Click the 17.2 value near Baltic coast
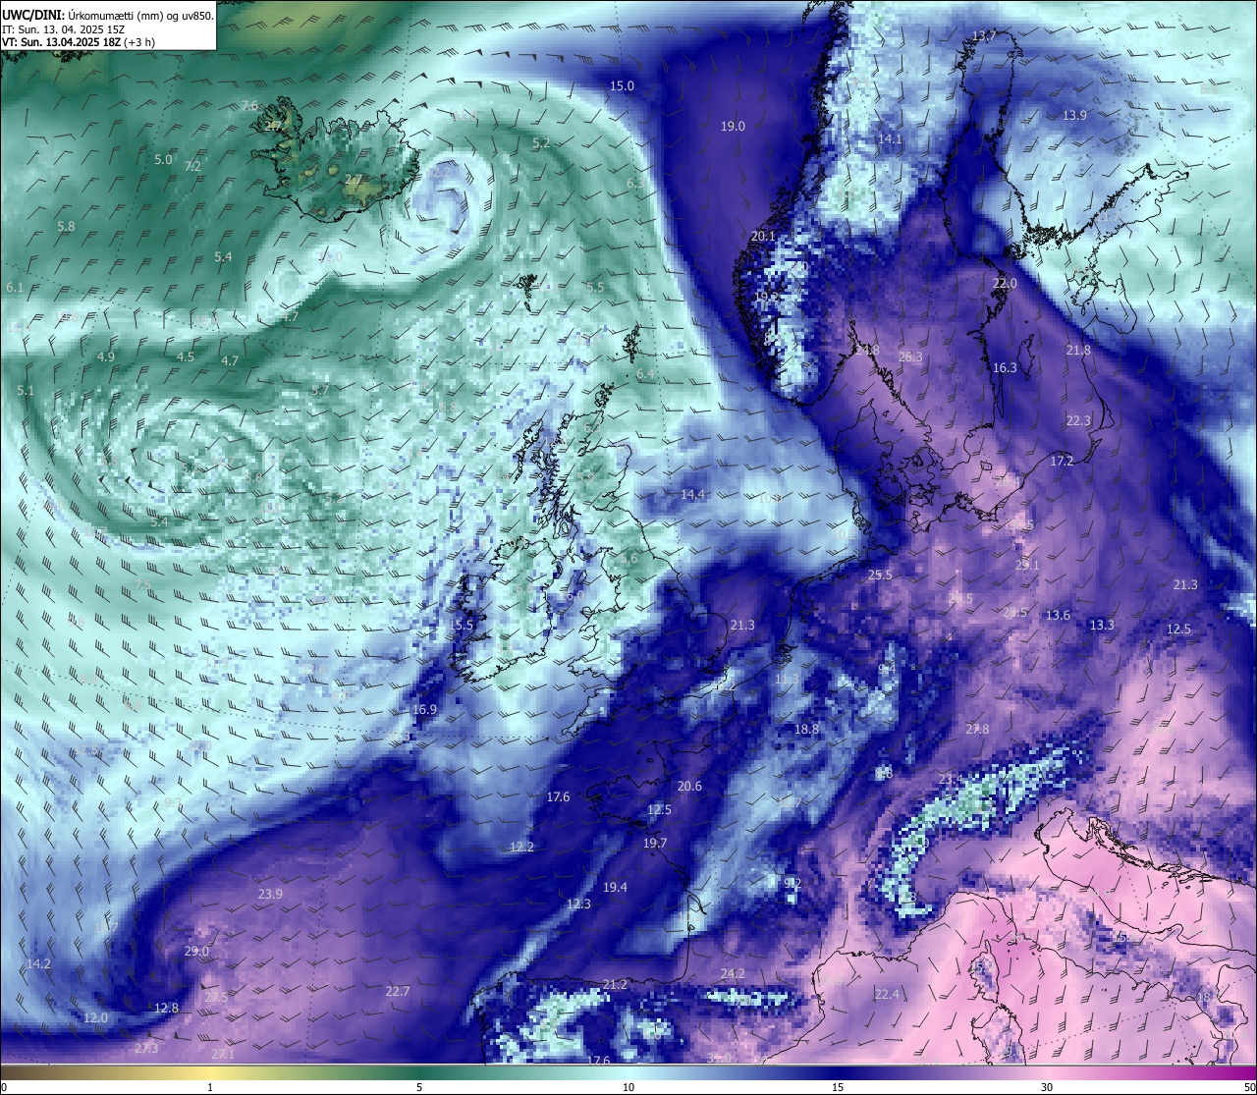The image size is (1257, 1095). [1062, 462]
